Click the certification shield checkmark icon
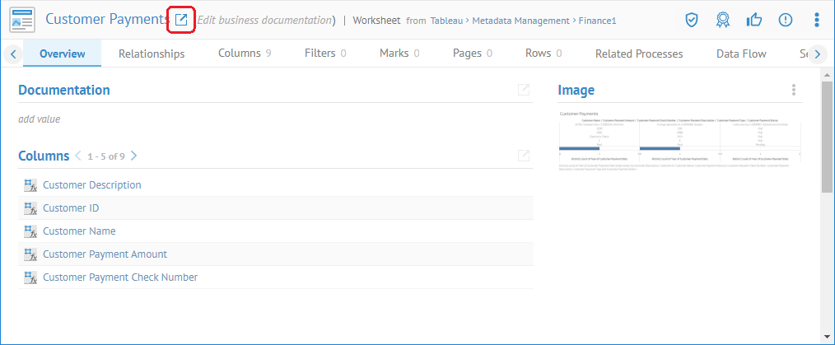 (692, 20)
